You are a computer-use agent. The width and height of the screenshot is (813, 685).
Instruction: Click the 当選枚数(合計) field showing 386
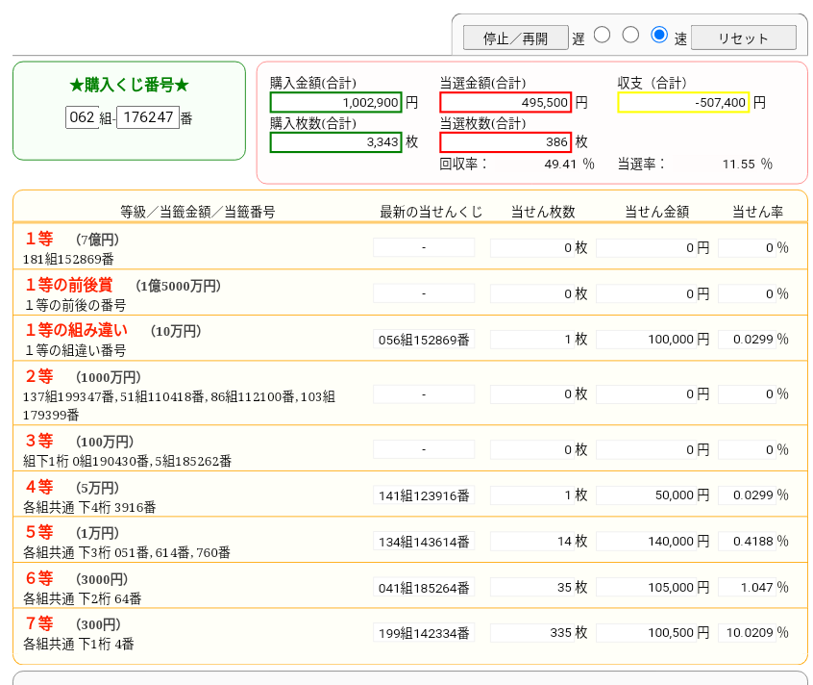tap(505, 142)
